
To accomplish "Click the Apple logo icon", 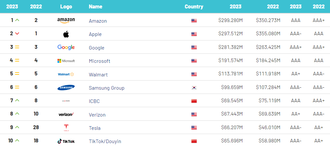I will 66,34.
